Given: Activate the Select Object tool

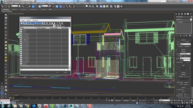Looking at the screenshot, I should point(20,6).
